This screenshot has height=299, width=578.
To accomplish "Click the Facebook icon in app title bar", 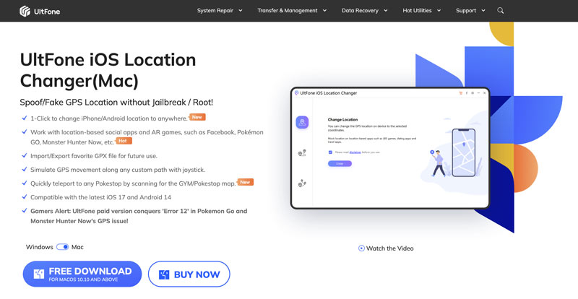I will tap(467, 93).
